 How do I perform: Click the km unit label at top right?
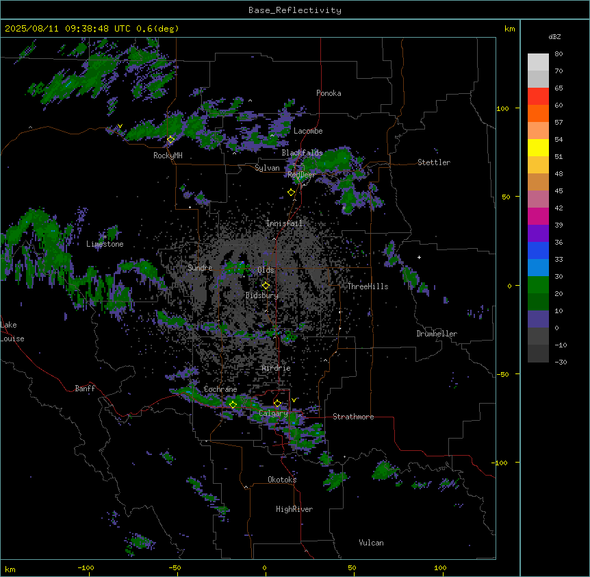[509, 29]
